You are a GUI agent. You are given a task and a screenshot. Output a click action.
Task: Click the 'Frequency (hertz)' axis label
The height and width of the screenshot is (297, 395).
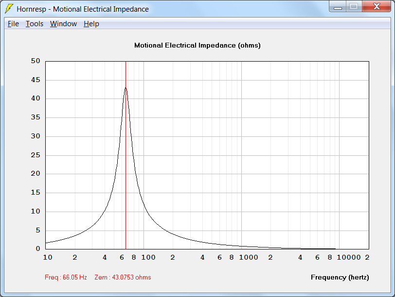(340, 278)
